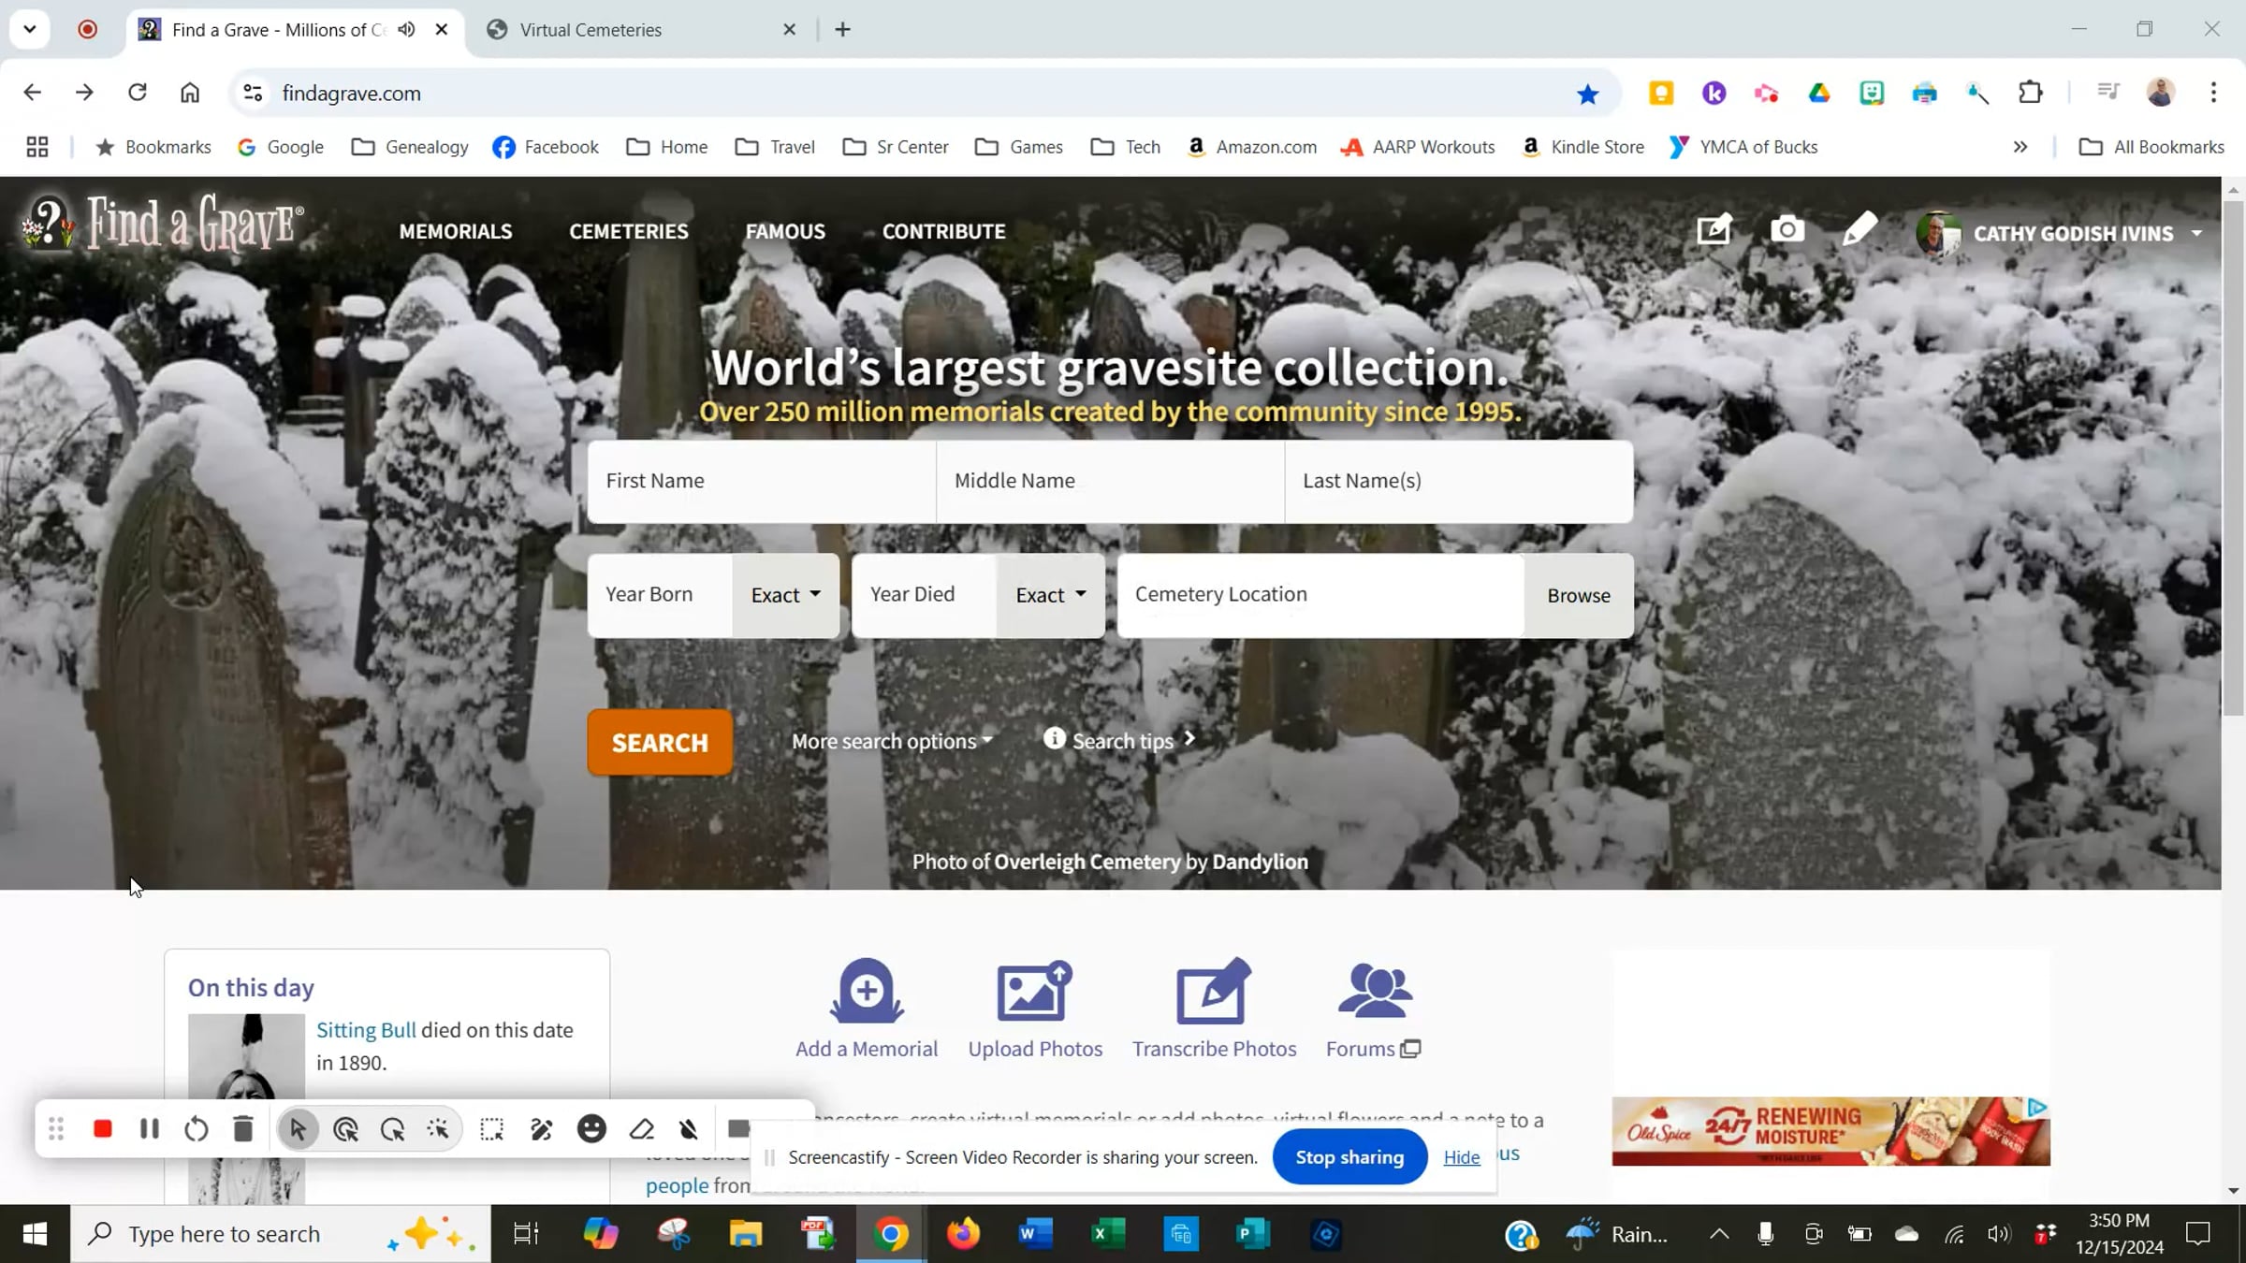Open the FAMOUS menu item
The height and width of the screenshot is (1263, 2246).
(785, 231)
